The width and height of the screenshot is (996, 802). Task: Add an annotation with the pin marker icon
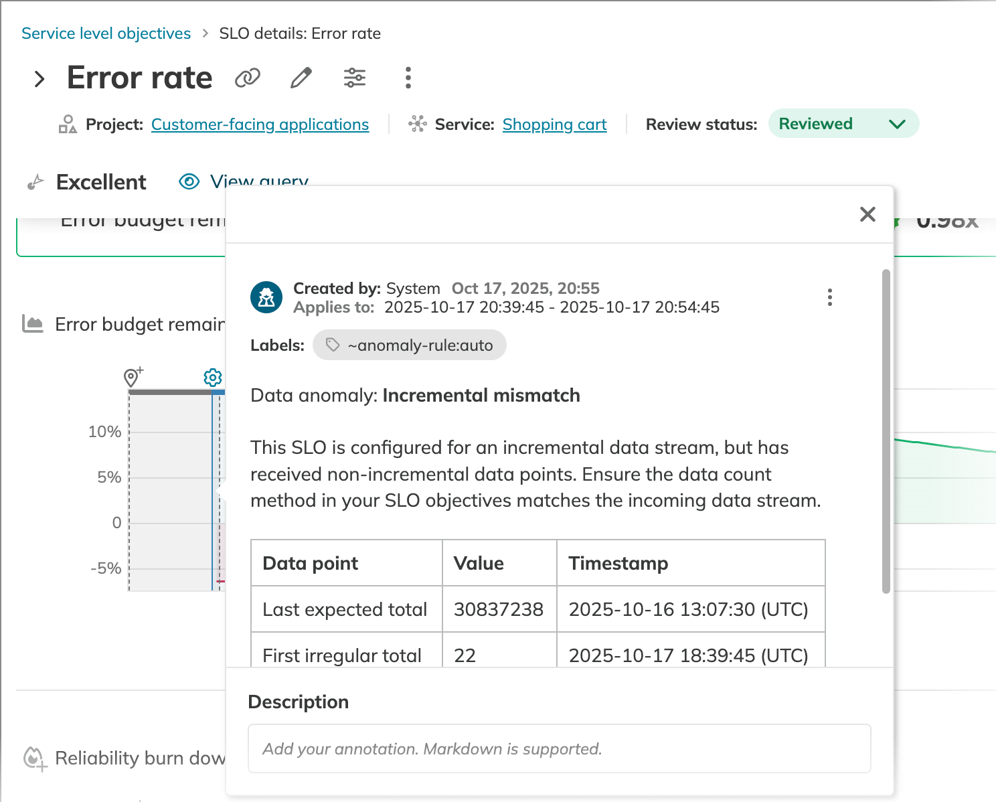(x=133, y=377)
